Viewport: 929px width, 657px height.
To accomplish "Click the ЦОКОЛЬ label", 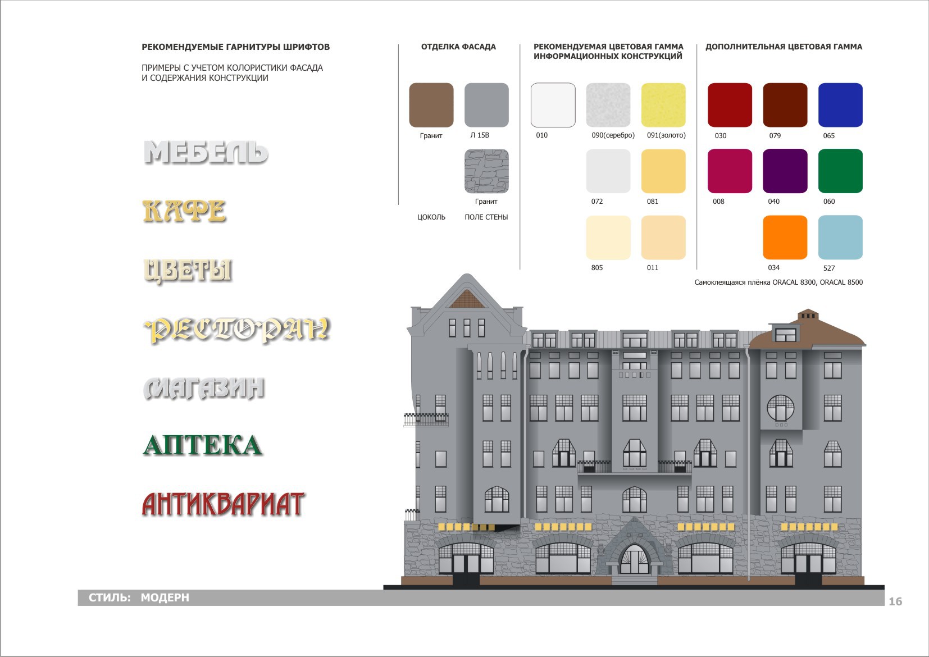I will click(431, 217).
